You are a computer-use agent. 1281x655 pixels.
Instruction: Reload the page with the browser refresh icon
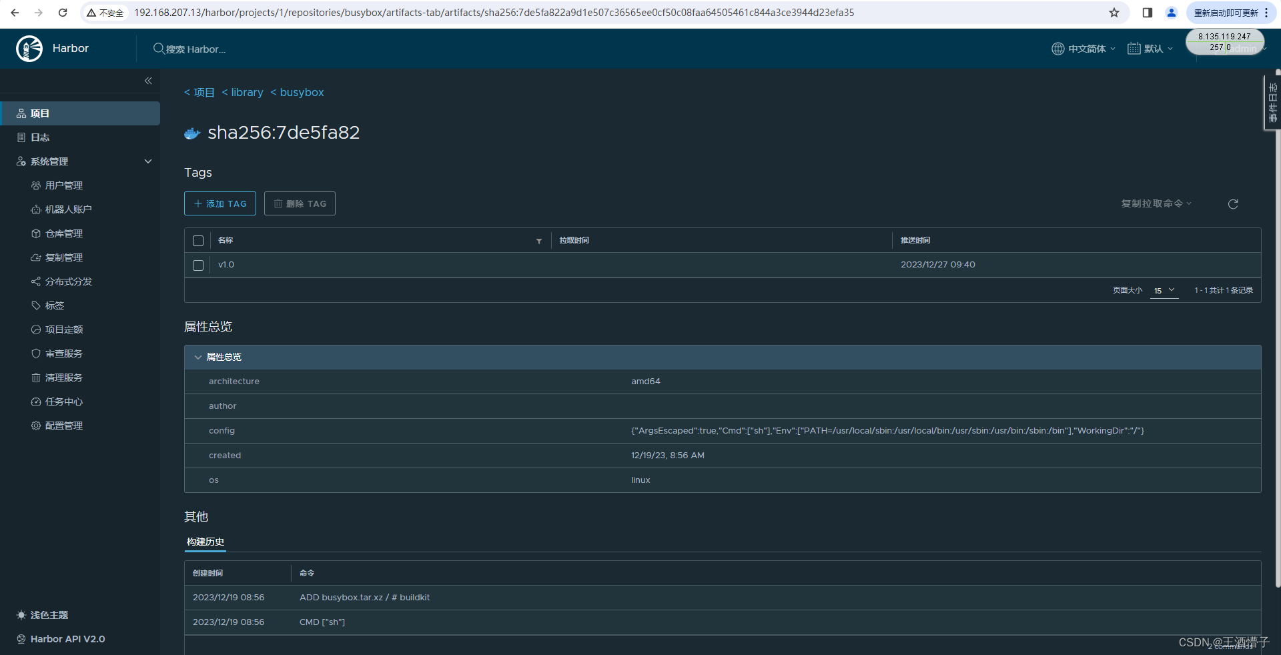pos(63,13)
